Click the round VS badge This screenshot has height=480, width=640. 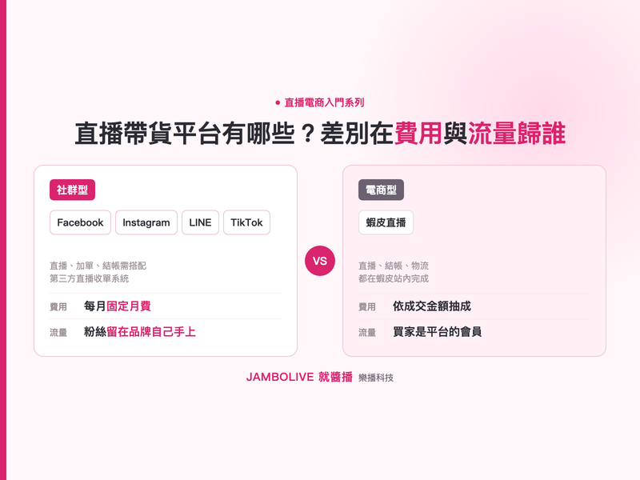[320, 261]
